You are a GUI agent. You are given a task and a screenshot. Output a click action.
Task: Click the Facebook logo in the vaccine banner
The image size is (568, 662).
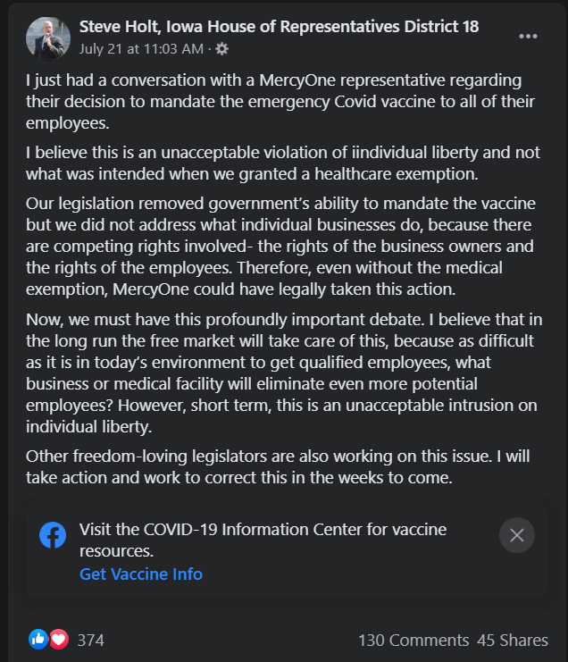click(x=53, y=535)
